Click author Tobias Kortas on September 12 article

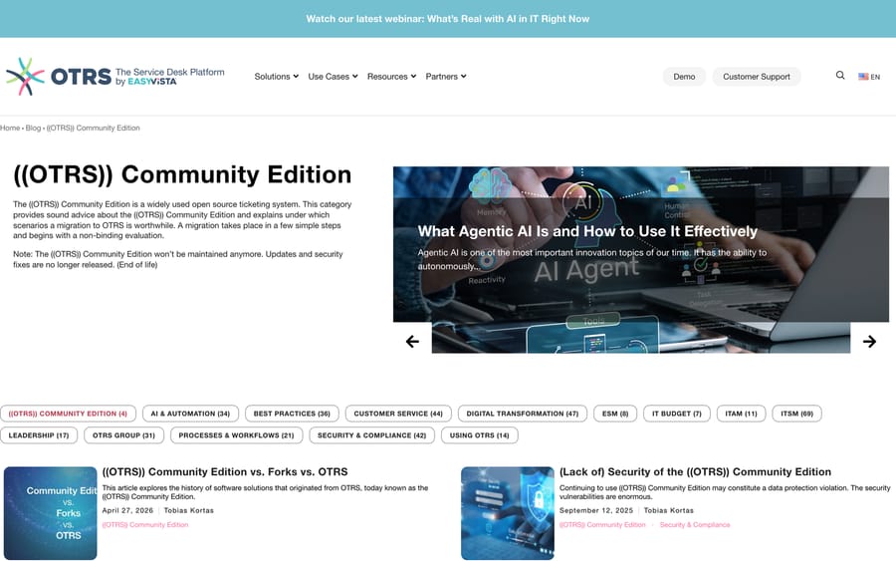(x=669, y=510)
